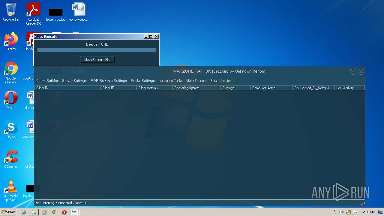The width and height of the screenshot is (384, 216).
Task: Open Internet Explorer from taskbar
Action: point(24,212)
